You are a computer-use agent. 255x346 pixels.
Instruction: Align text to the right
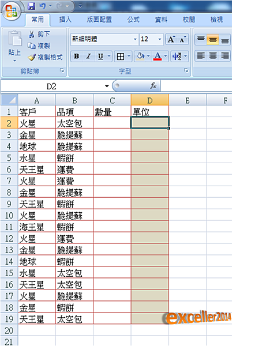[x=224, y=55]
